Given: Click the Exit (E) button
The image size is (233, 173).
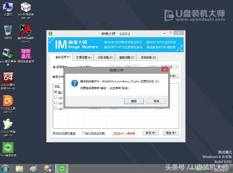Looking at the screenshot, I should [x=171, y=133].
